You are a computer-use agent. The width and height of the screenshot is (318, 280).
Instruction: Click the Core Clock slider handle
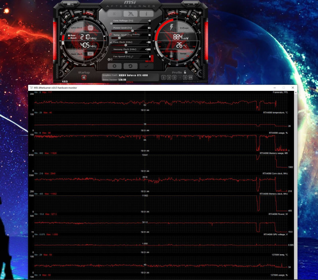point(126,45)
